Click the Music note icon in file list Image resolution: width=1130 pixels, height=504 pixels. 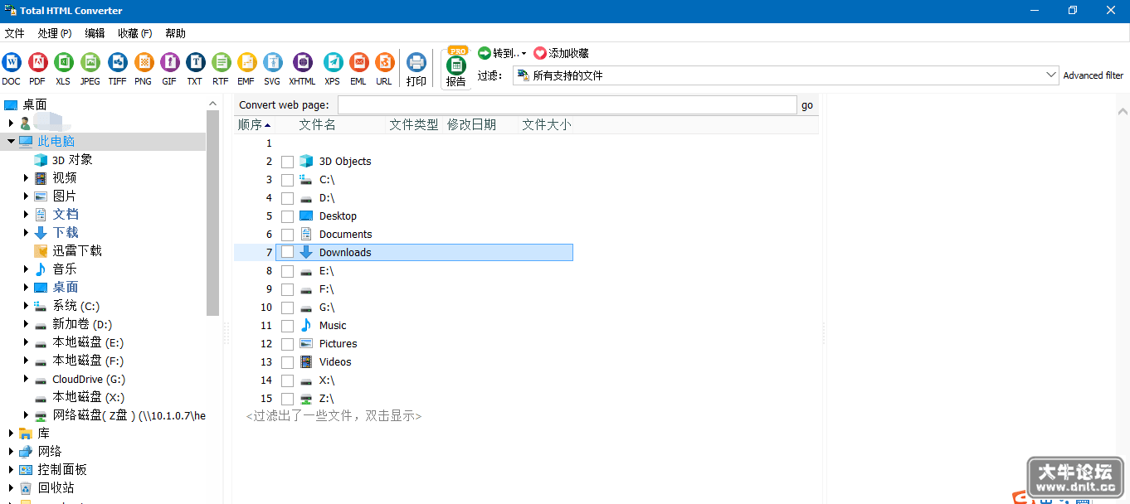pos(306,325)
